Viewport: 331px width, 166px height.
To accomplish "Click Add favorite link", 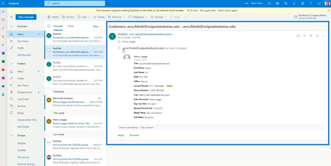I will click(x=24, y=55).
